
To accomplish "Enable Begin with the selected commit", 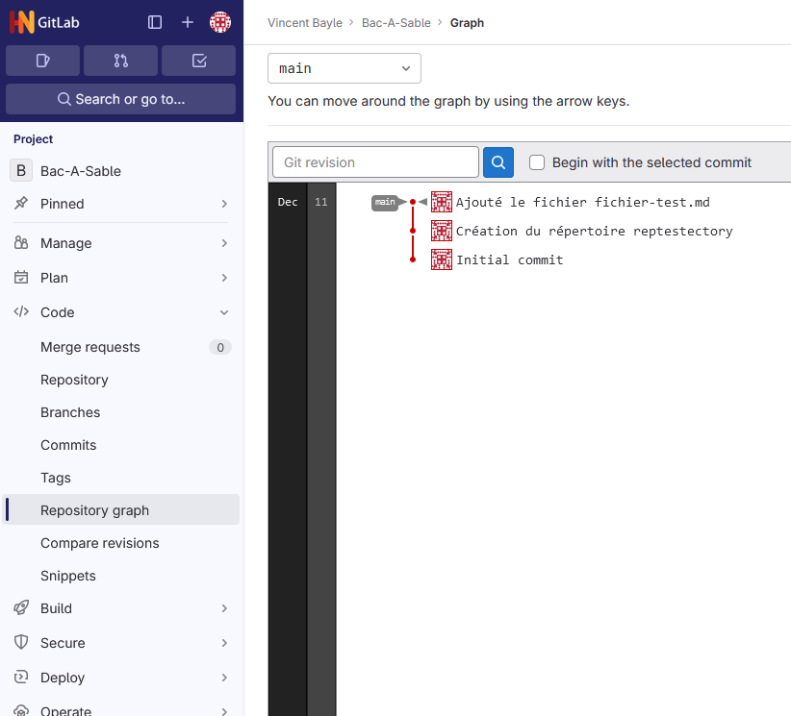I will coord(537,162).
